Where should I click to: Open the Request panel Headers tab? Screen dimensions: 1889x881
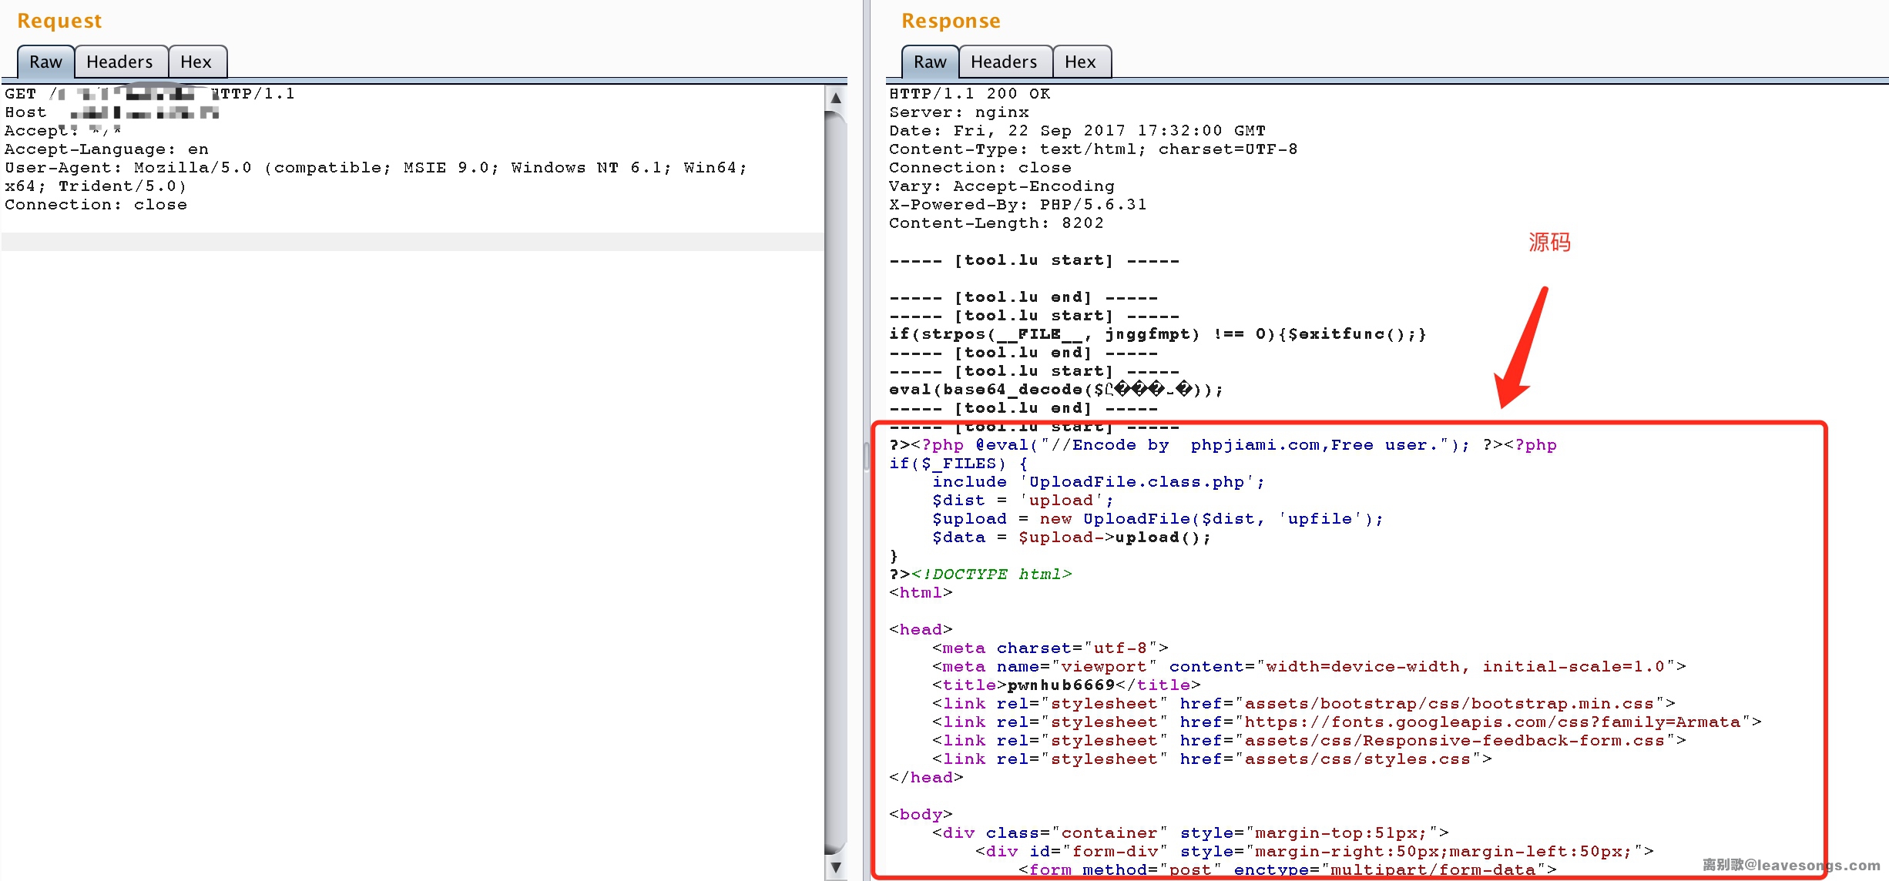click(x=119, y=62)
